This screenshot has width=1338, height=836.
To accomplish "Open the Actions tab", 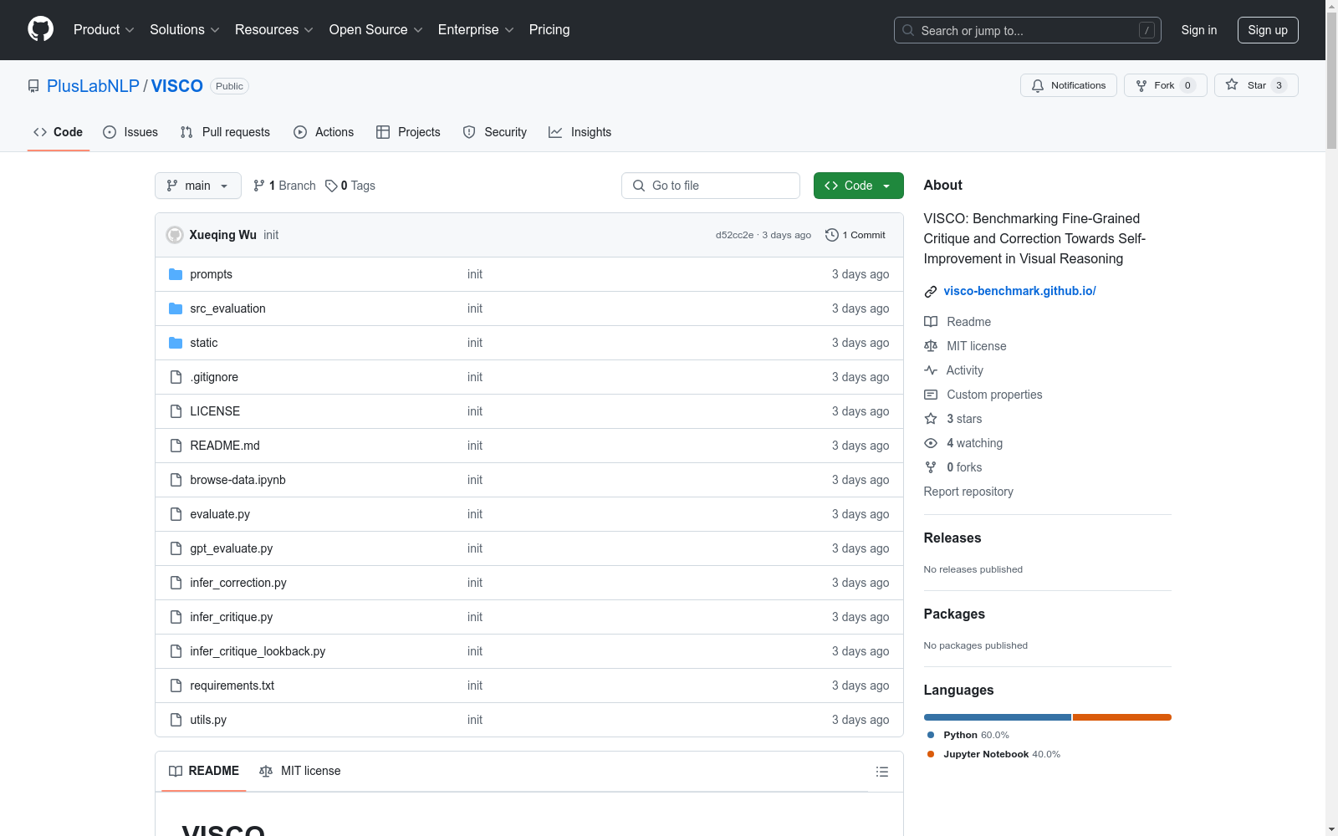I will (x=324, y=132).
